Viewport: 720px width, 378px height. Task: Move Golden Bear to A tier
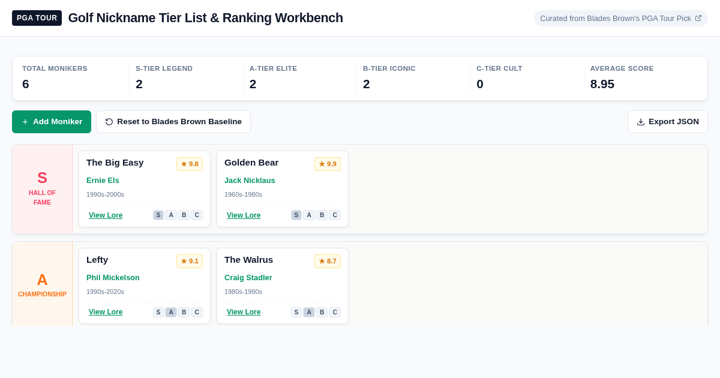(309, 215)
